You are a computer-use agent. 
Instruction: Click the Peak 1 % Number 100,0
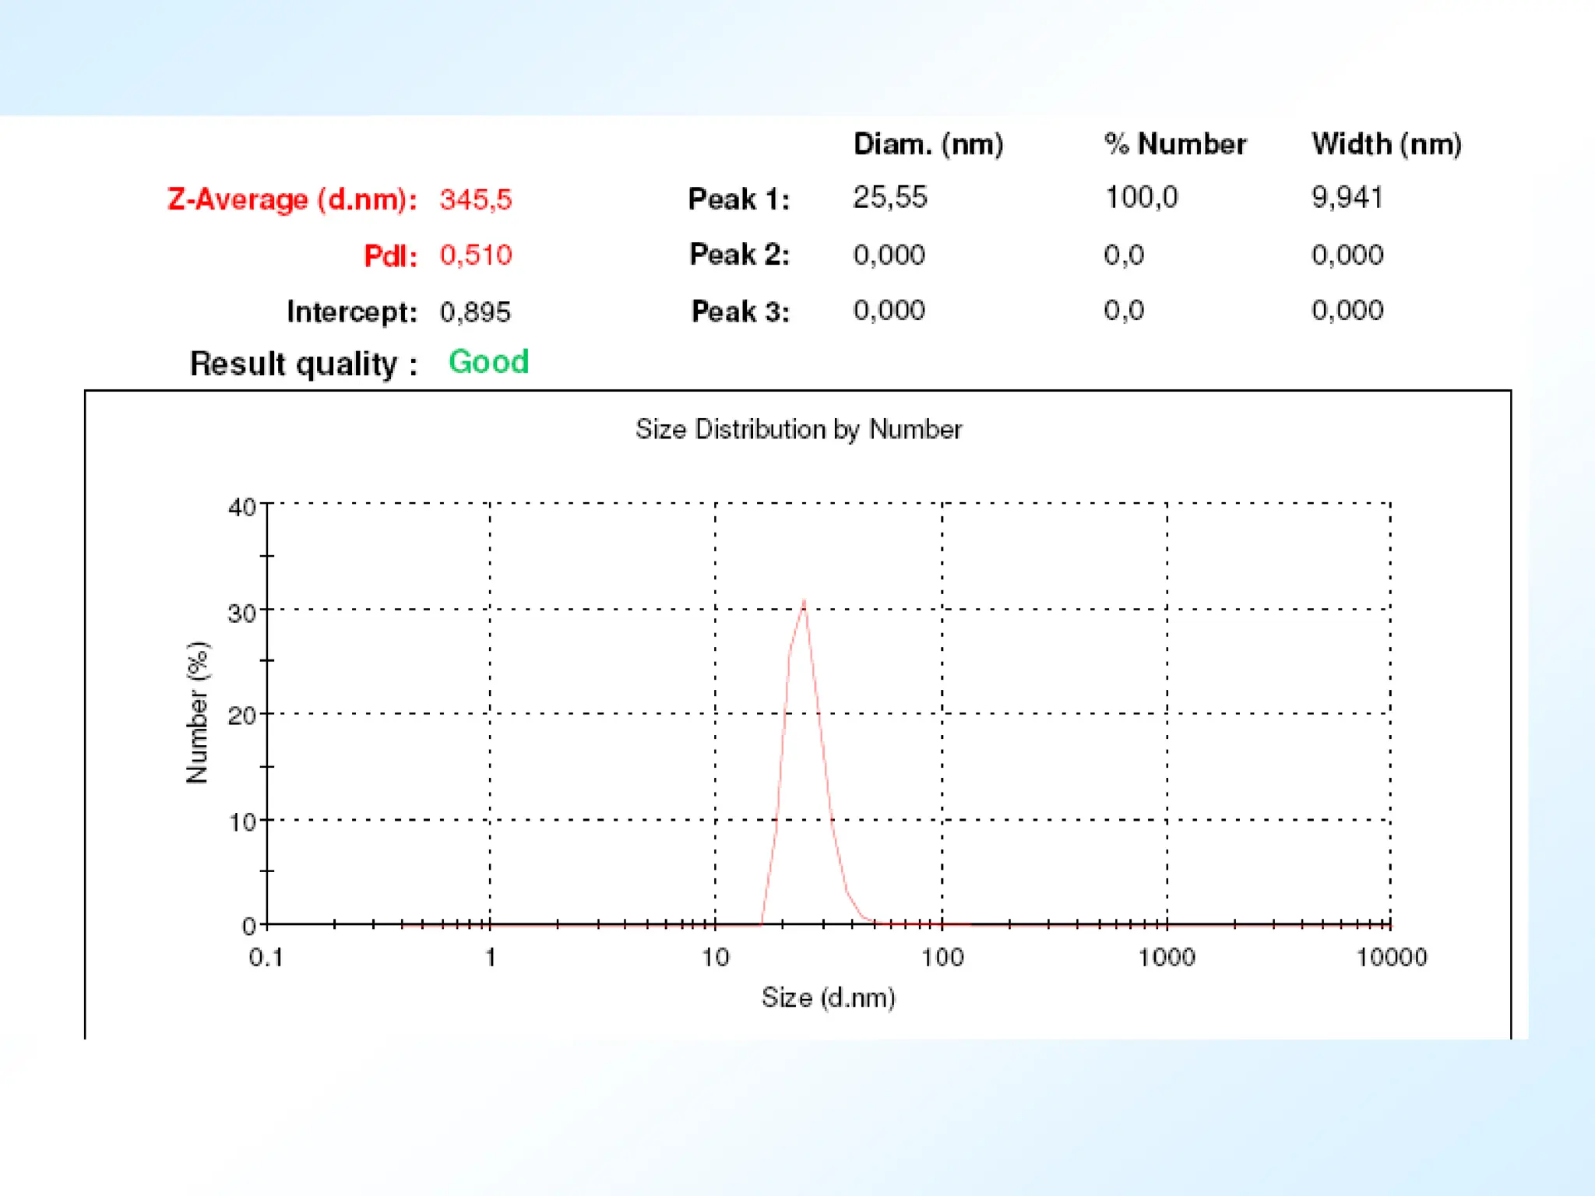[x=1141, y=197]
